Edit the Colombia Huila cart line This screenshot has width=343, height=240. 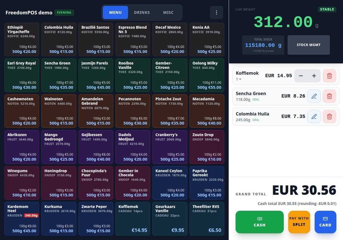point(314,117)
